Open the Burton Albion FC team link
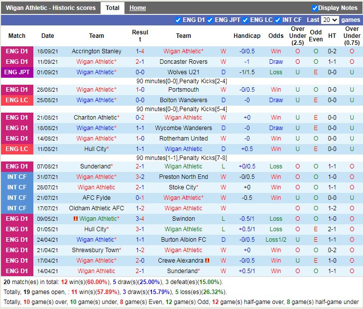This screenshot has height=309, width=363. [x=183, y=240]
